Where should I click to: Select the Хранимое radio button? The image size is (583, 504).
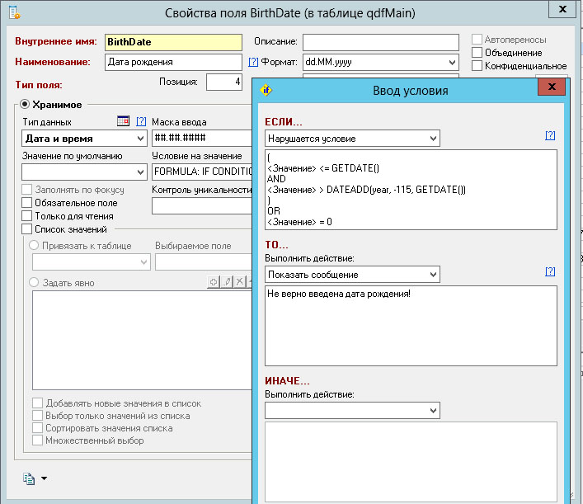(25, 104)
